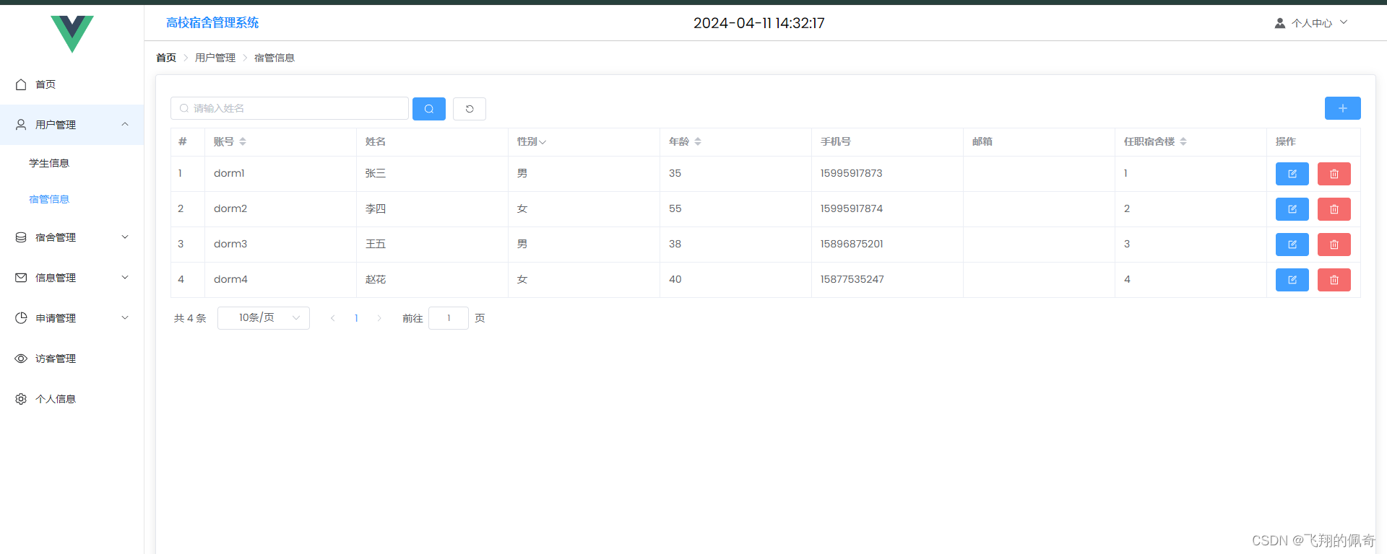Click the user avatar icon at top right
This screenshot has height=554, width=1387.
(x=1280, y=23)
